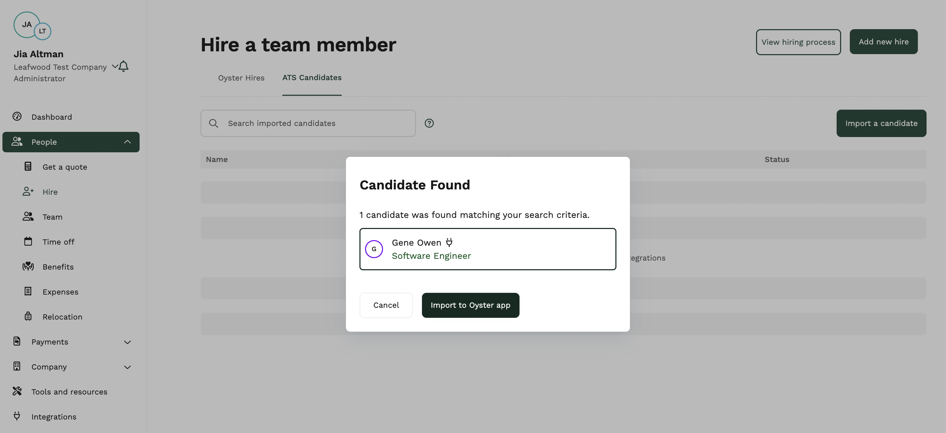
Task: Click the Relocation luggage icon
Action: (x=28, y=316)
